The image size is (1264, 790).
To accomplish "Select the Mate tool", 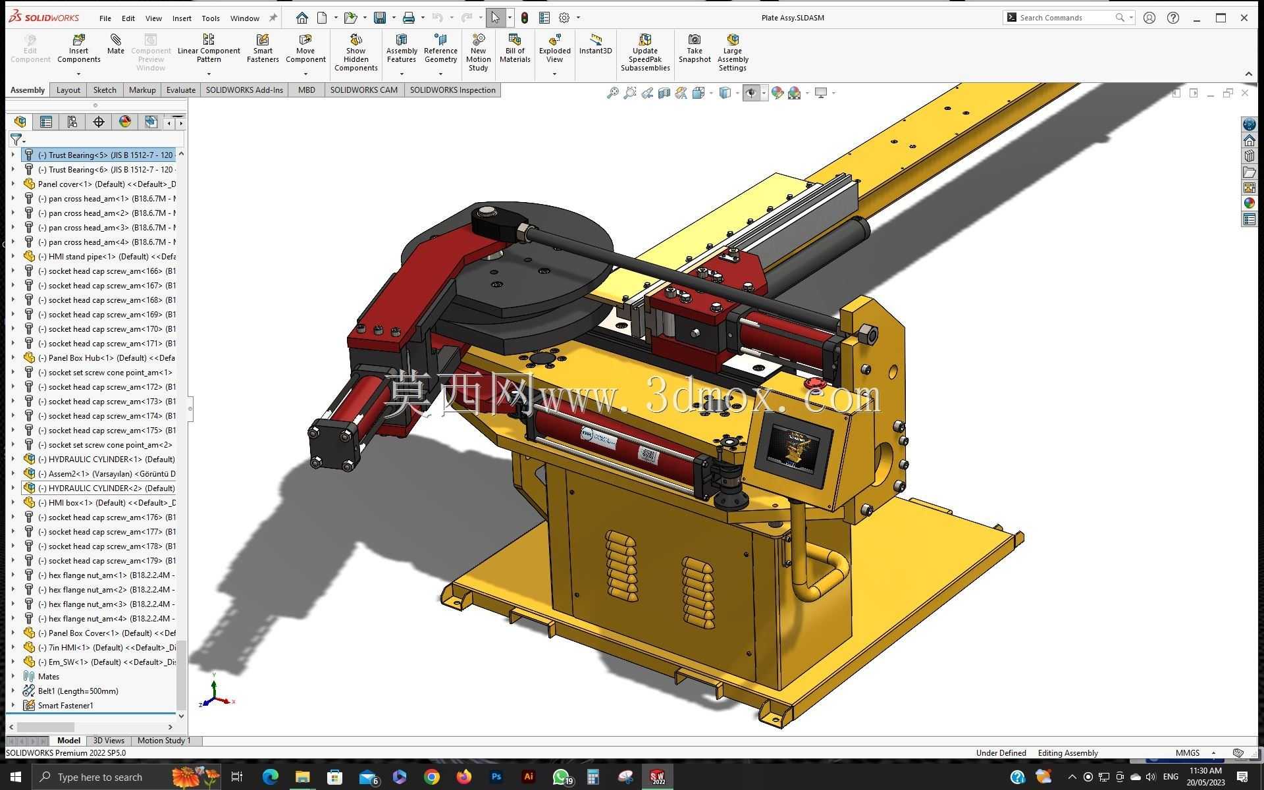I will [116, 45].
